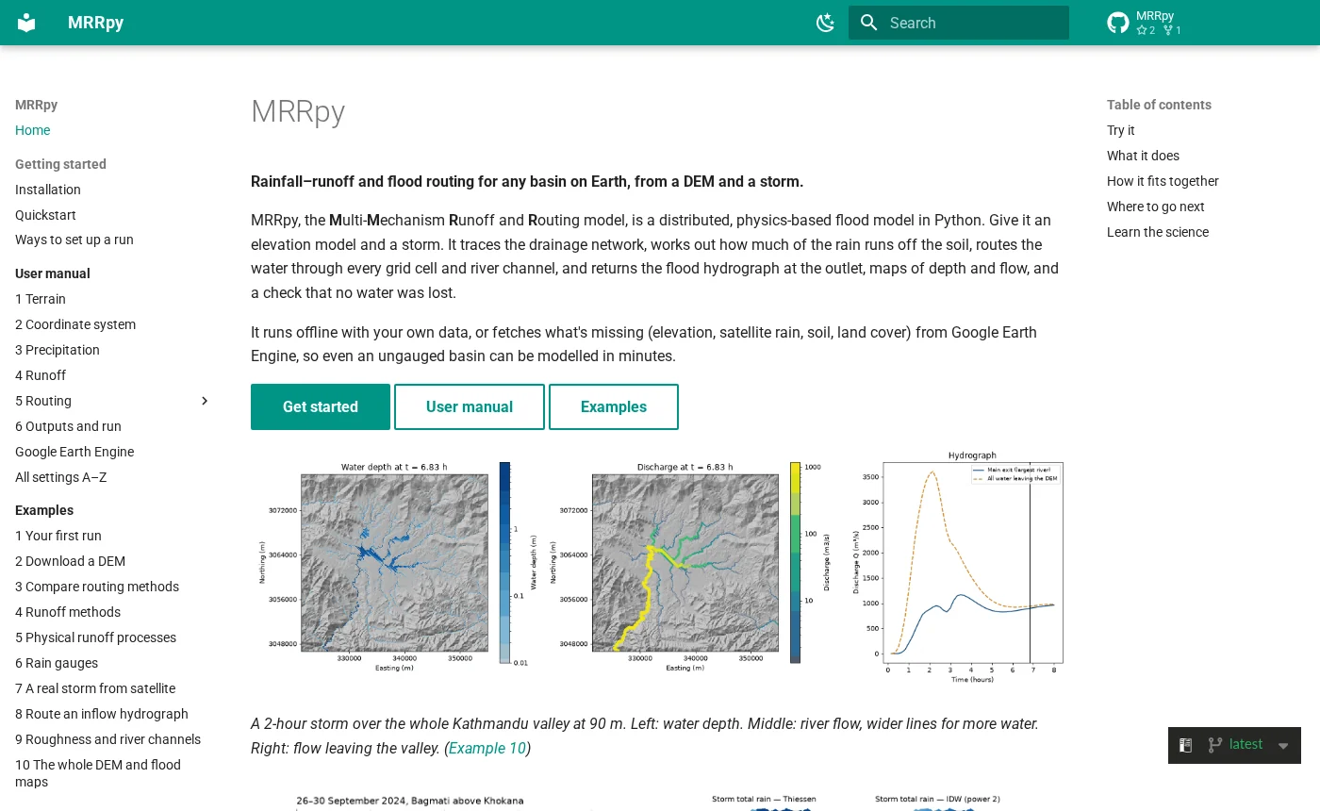Viewport: 1320px width, 811px height.
Task: Open Ways to set up a run
Action: (x=74, y=240)
